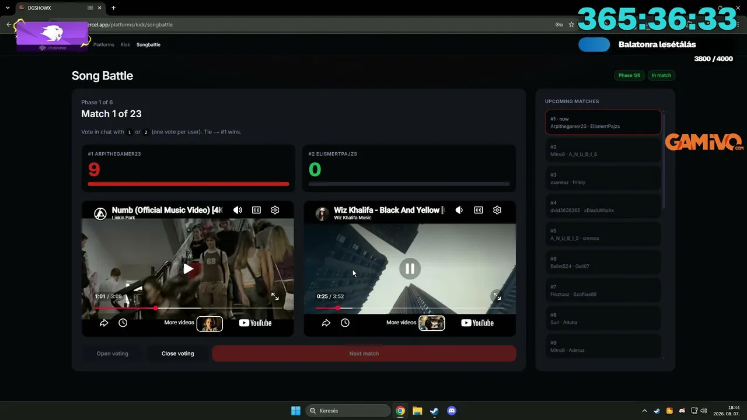Open the Windows Start menu
Screen dimensions: 747x420
296,411
